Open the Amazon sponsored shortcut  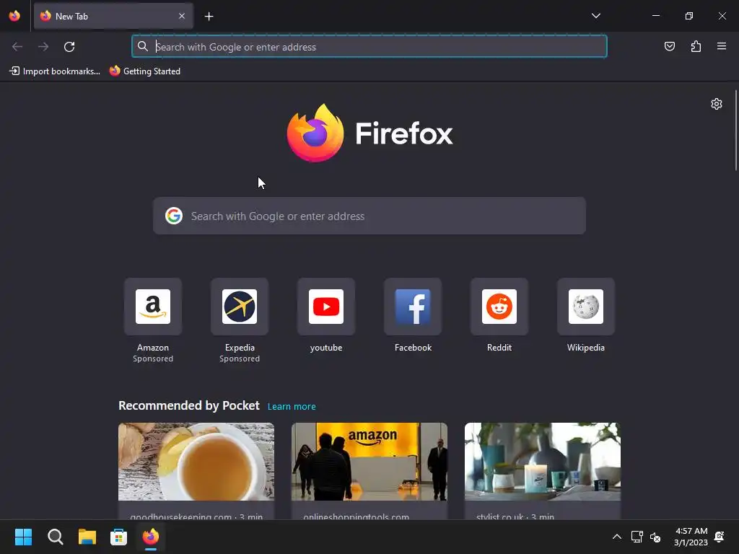pyautogui.click(x=153, y=307)
